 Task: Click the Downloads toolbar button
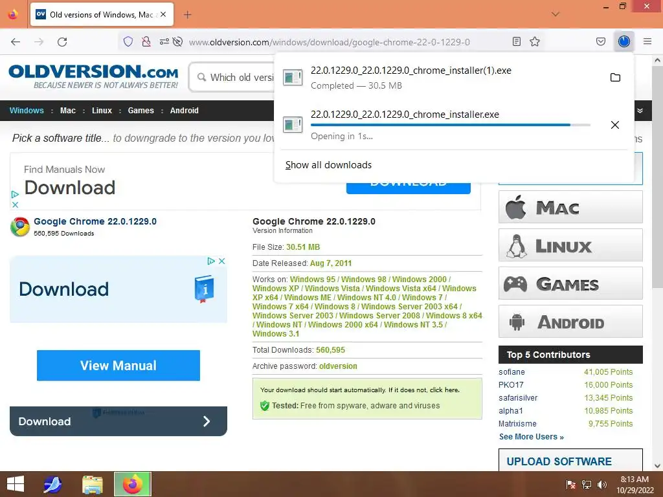point(624,41)
